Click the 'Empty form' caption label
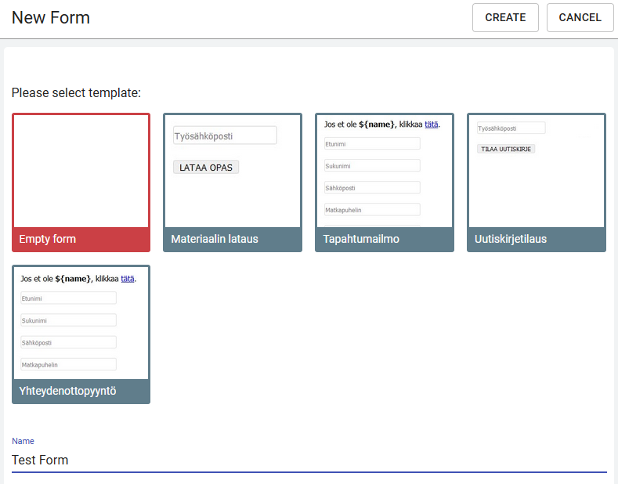This screenshot has width=618, height=484. (x=47, y=239)
